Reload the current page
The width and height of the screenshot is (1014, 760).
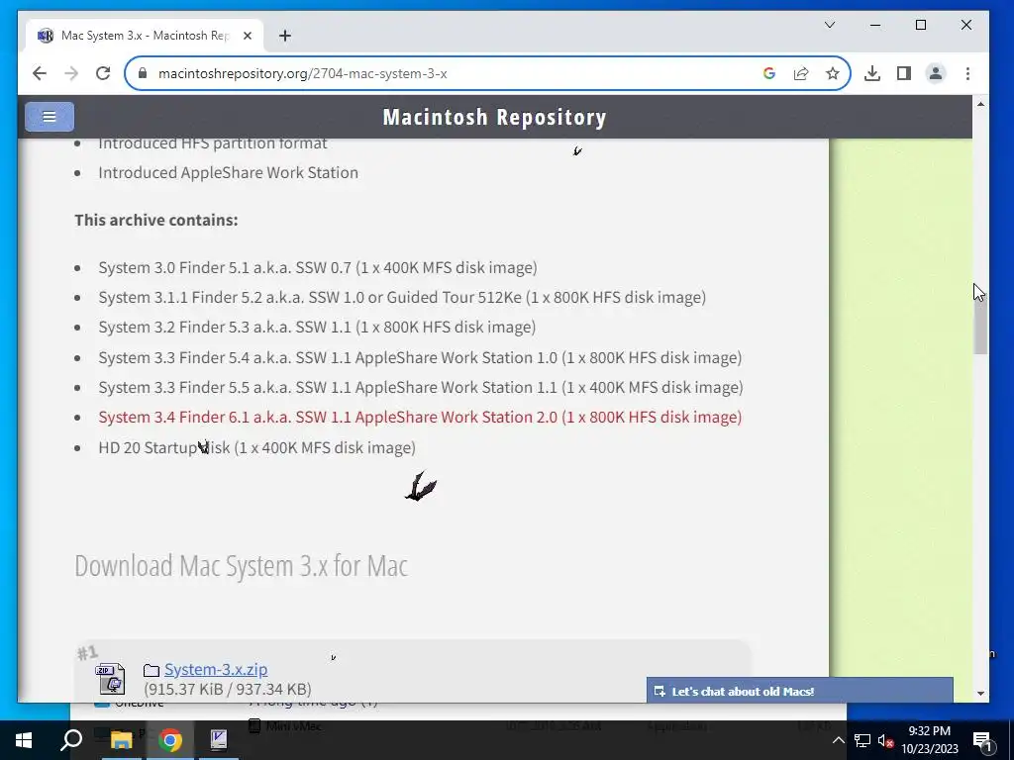(103, 73)
